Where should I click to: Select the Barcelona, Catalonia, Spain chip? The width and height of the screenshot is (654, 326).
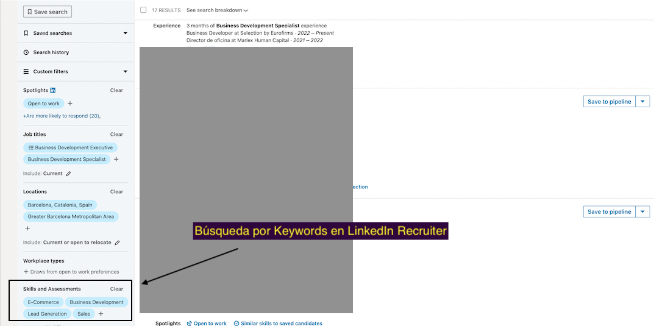60,205
